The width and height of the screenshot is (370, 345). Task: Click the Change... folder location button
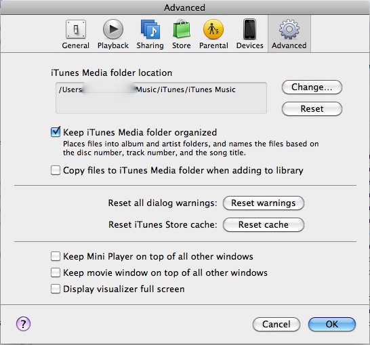(312, 87)
